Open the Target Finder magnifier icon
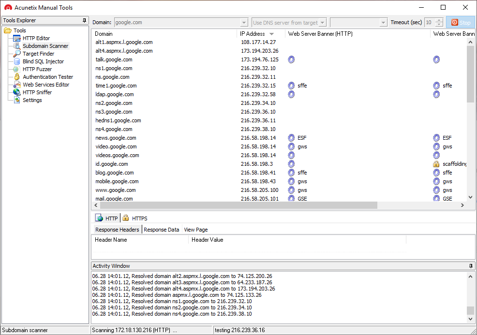 point(17,54)
